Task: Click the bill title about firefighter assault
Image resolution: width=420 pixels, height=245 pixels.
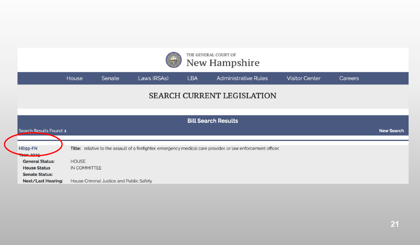Action: coord(182,149)
